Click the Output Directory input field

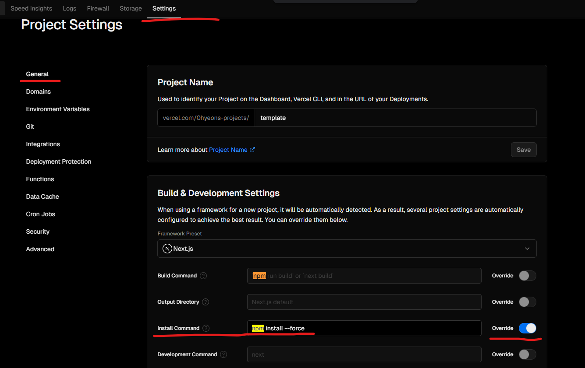coord(364,302)
